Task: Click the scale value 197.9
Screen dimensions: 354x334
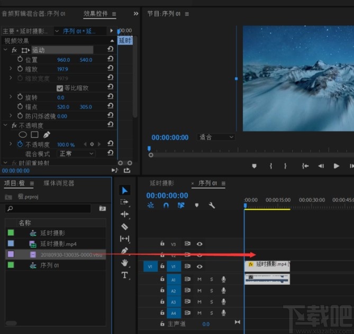Action: click(62, 69)
